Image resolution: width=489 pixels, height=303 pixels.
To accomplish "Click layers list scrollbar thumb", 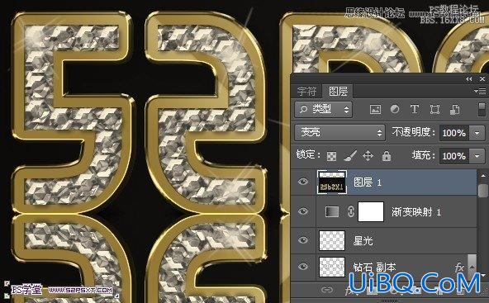I will coord(482,191).
